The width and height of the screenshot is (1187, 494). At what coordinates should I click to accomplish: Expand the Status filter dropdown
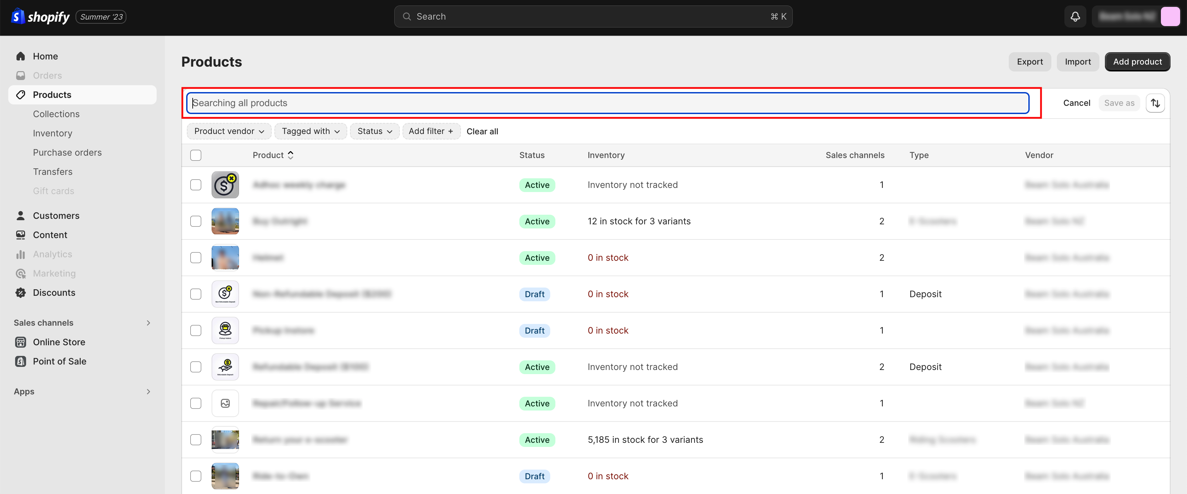(375, 131)
